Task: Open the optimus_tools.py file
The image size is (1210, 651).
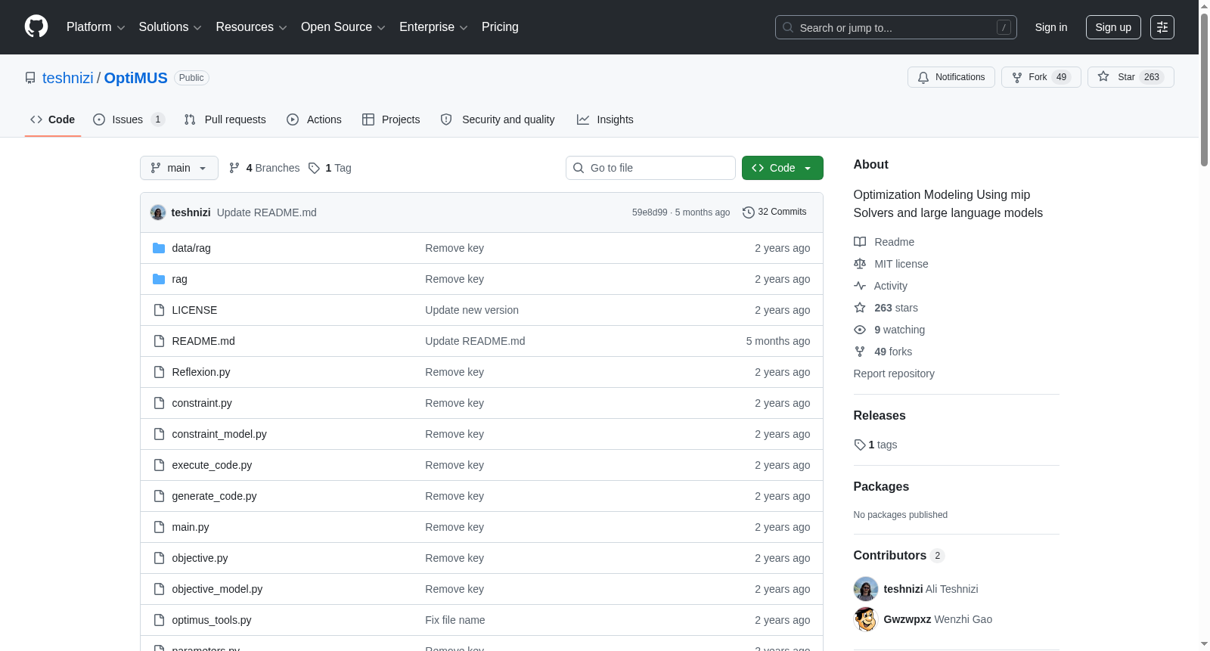Action: (x=212, y=620)
